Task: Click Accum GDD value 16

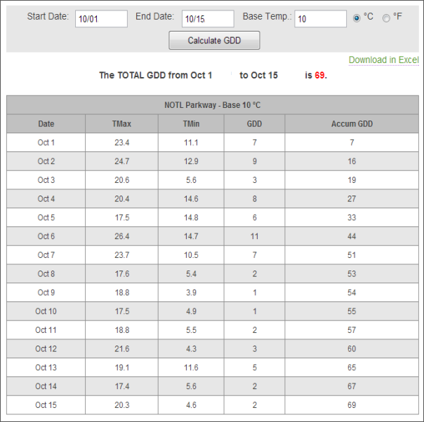Action: (352, 161)
